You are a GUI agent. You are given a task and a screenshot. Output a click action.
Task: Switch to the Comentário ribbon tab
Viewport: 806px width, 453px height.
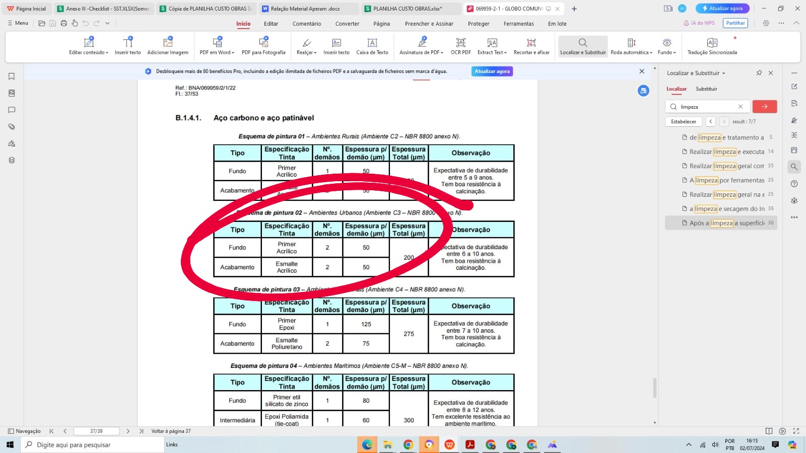point(306,24)
